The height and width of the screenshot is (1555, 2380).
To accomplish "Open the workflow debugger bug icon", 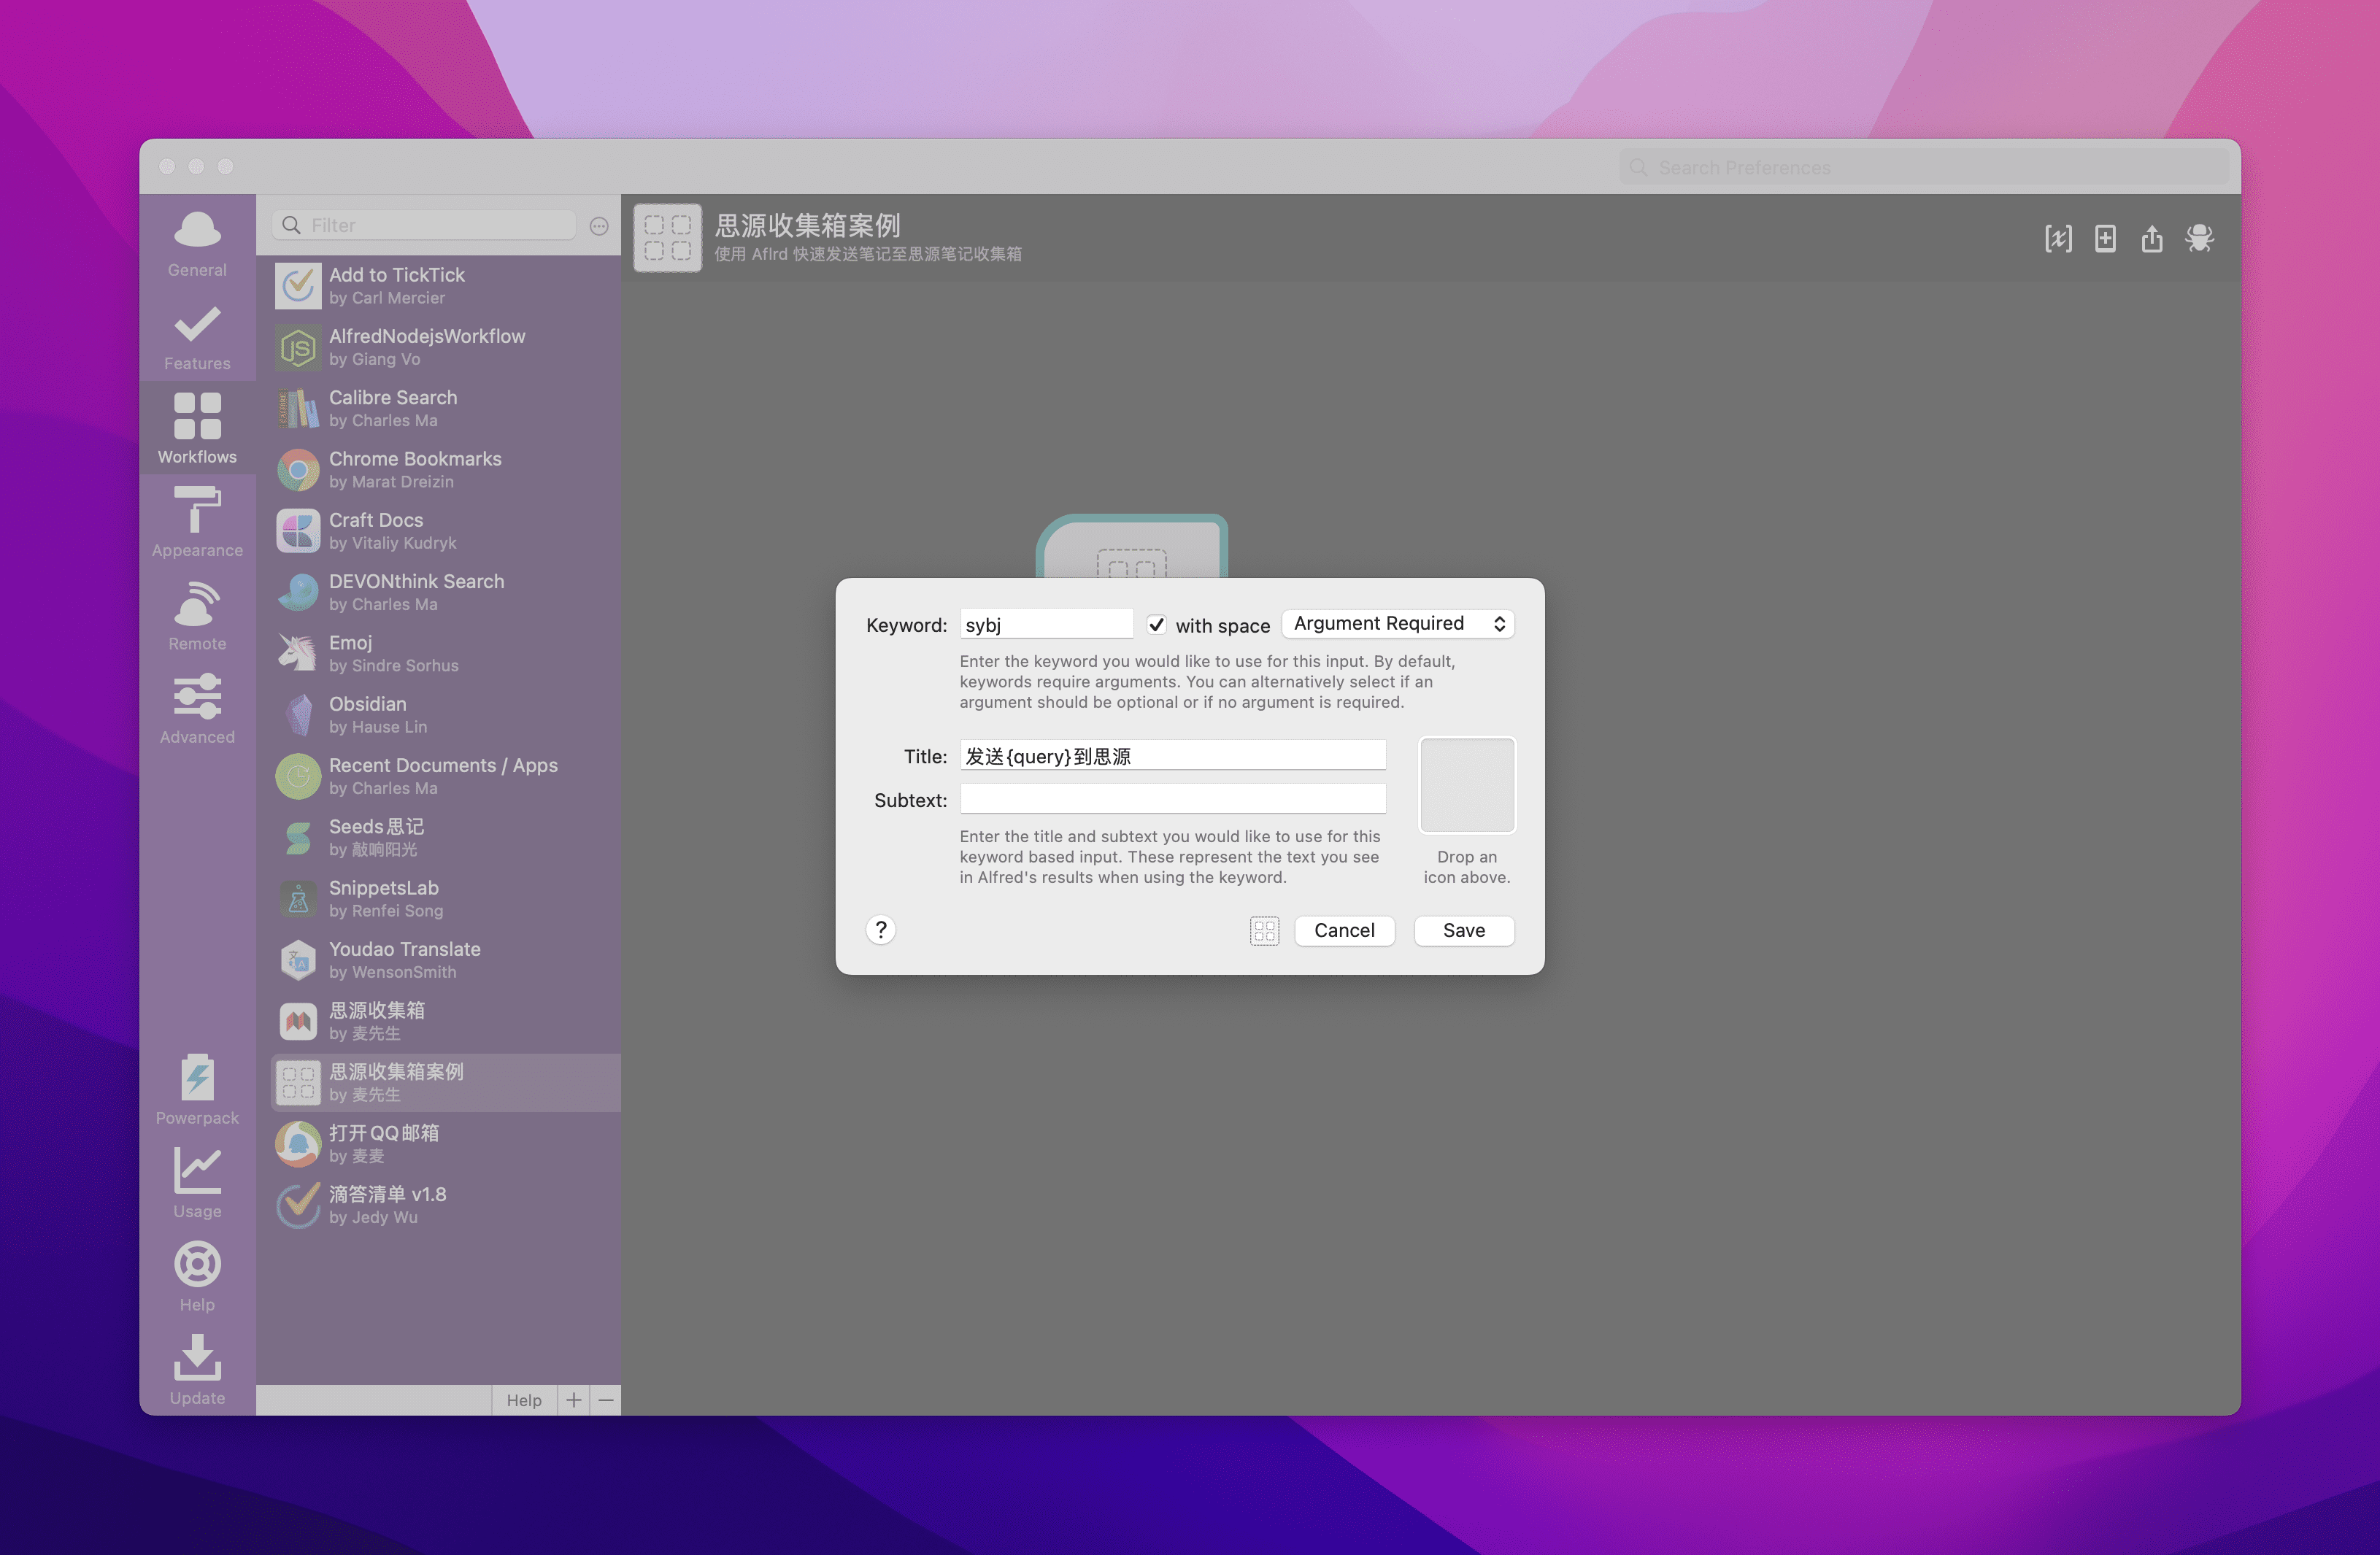I will pos(2199,238).
